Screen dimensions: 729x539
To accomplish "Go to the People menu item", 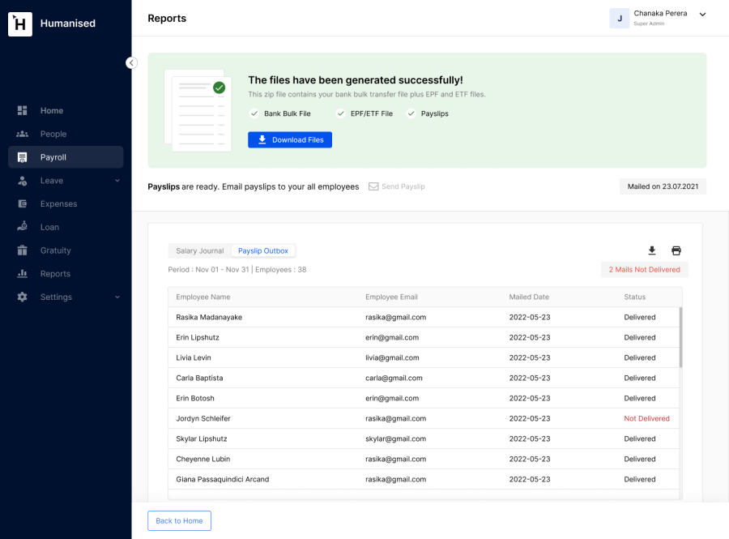I will tap(66, 134).
